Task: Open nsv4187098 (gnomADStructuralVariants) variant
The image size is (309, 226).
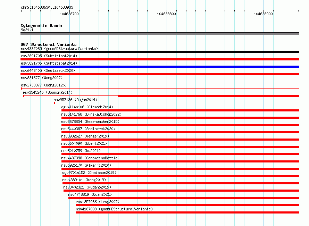Action: pos(114,209)
